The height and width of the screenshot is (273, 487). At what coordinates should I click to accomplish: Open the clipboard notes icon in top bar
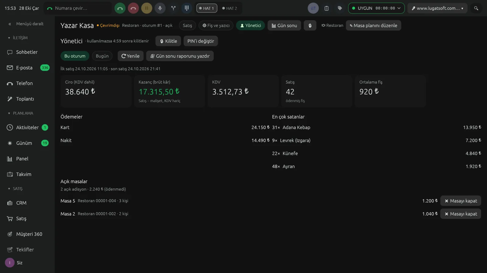(327, 8)
